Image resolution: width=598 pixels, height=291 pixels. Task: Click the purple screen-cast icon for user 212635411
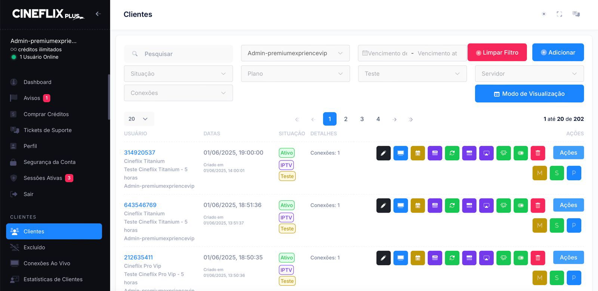(x=486, y=258)
